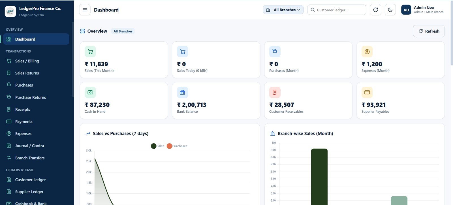Image resolution: width=453 pixels, height=205 pixels.
Task: Click the Sales vs Purchases trend icon
Action: click(88, 133)
